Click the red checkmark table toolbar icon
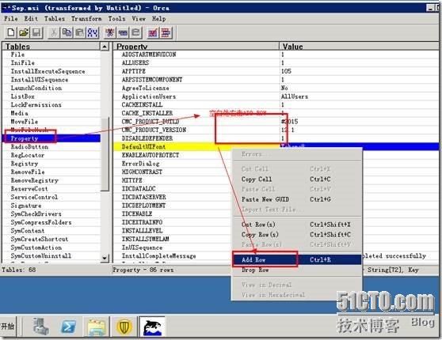The width and height of the screenshot is (442, 340). (x=153, y=32)
